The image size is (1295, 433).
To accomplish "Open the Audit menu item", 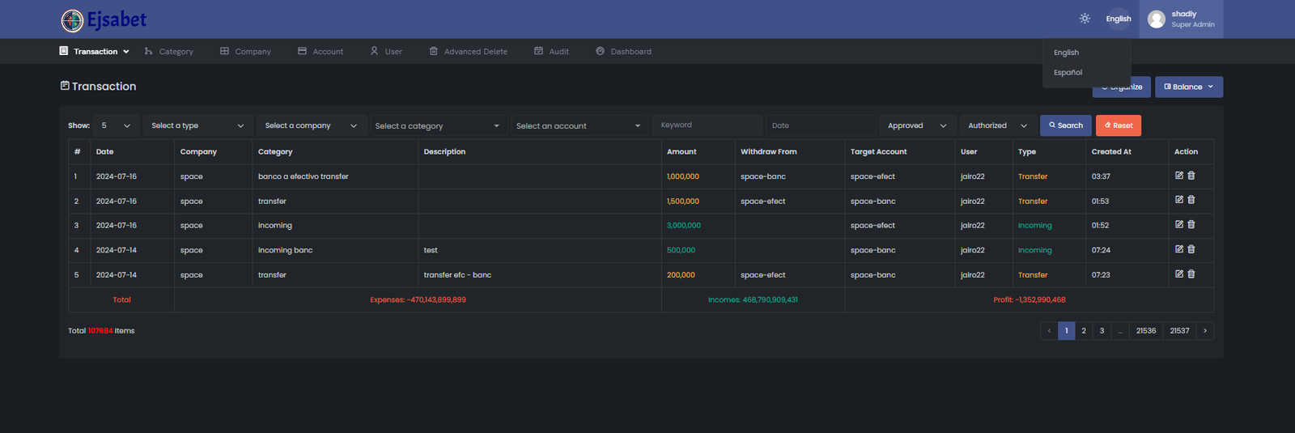I will [x=551, y=52].
